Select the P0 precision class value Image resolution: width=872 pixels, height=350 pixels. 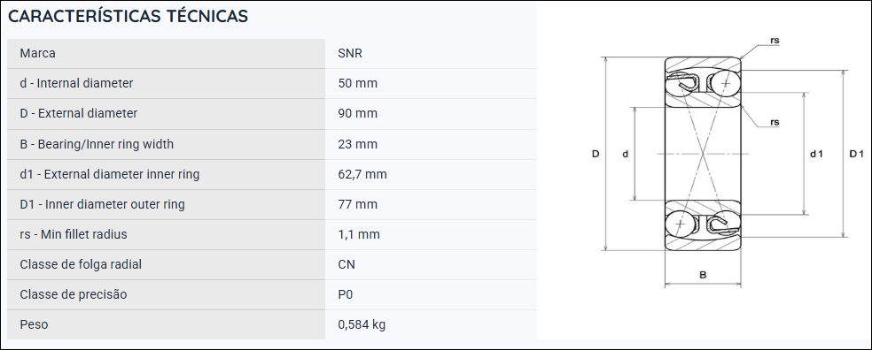pyautogui.click(x=346, y=294)
